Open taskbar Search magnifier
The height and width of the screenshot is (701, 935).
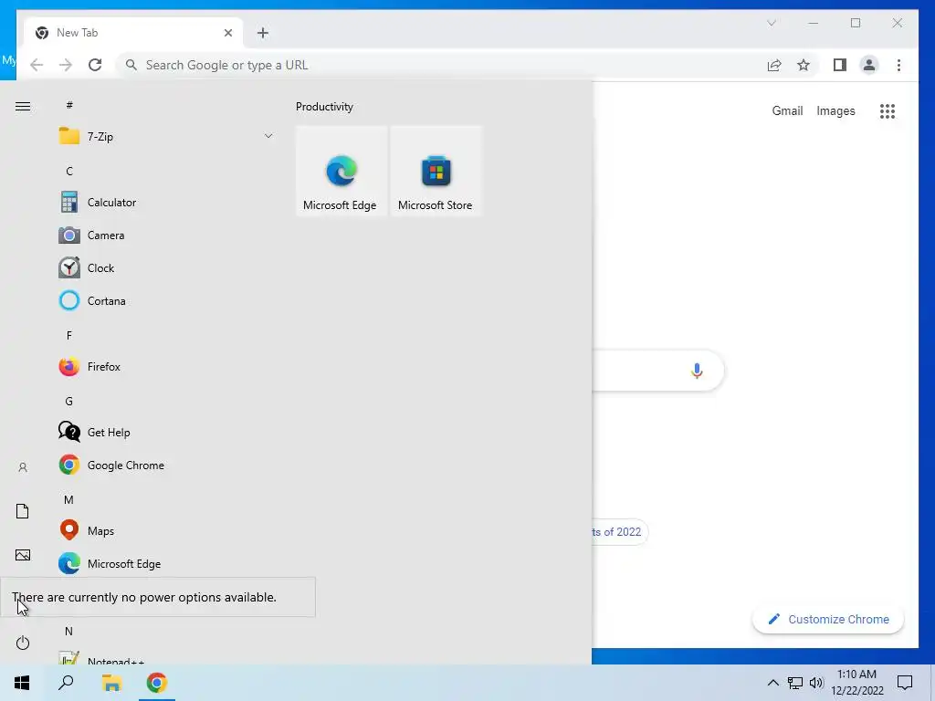click(66, 683)
